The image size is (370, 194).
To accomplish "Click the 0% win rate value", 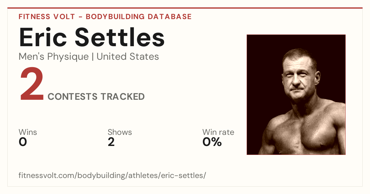I will (212, 142).
